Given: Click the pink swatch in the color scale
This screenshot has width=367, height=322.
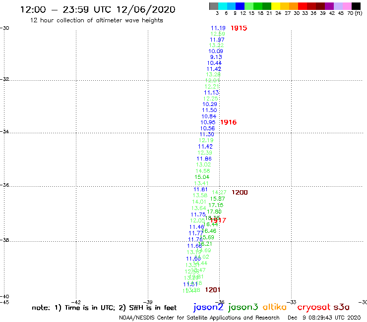Looking at the screenshot, I should pos(347,6).
